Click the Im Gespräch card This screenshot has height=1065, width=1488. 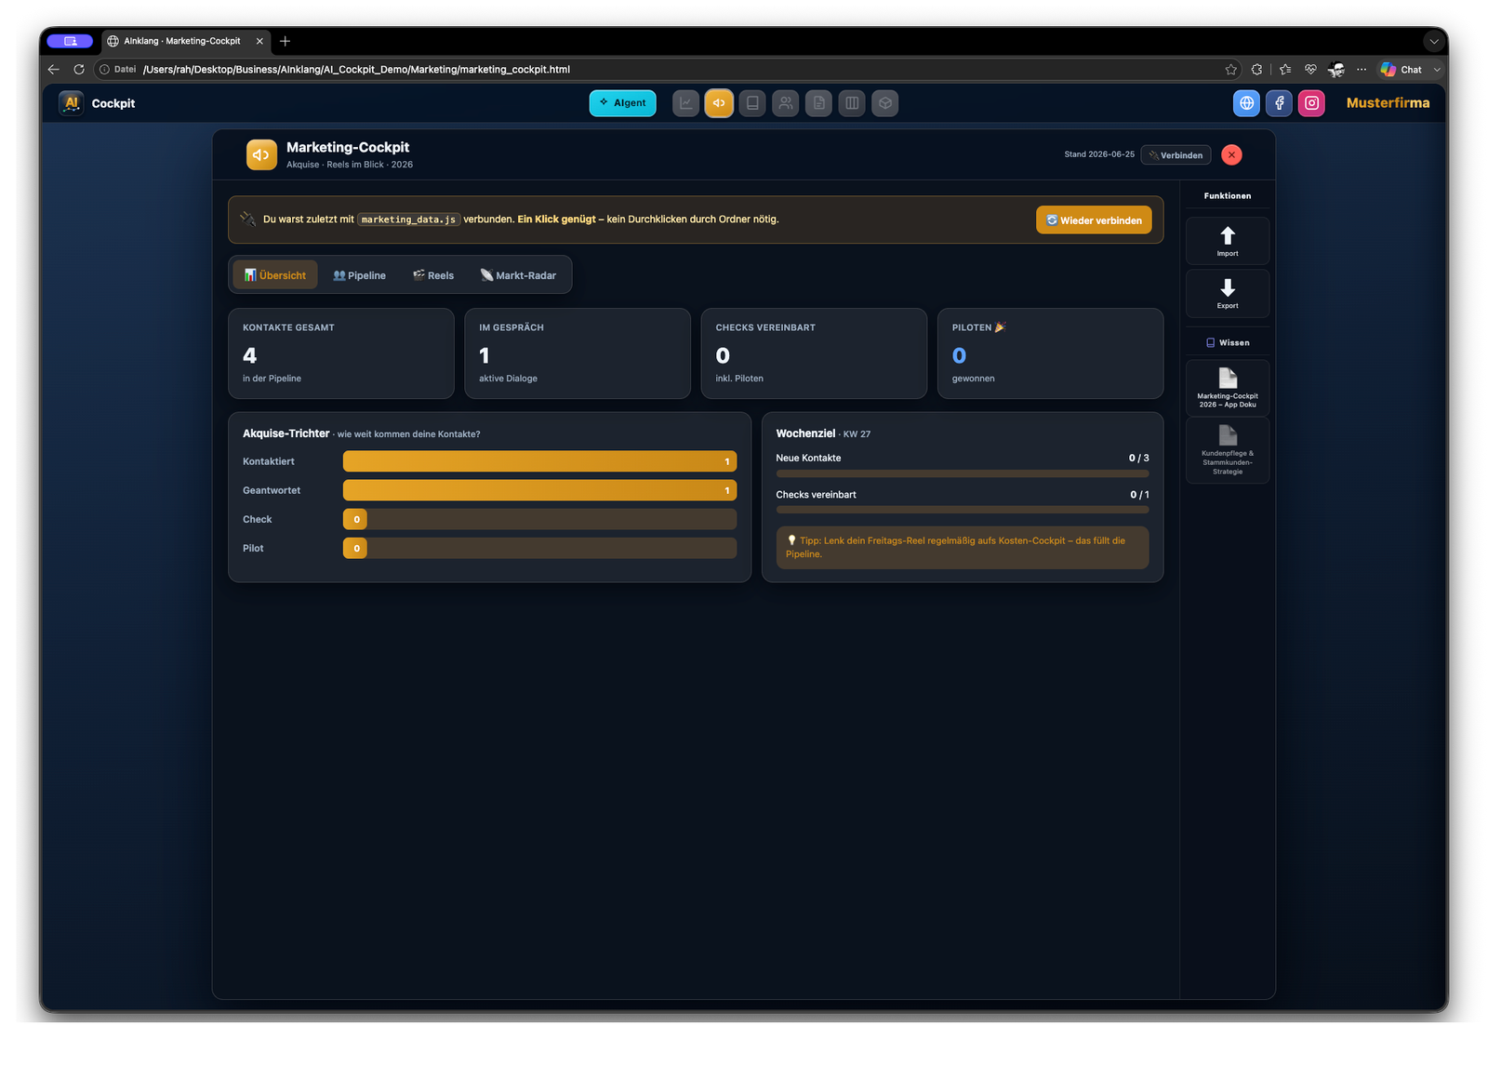click(x=578, y=353)
